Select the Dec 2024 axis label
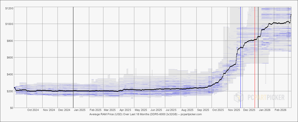The image size is (298, 122). (64, 110)
